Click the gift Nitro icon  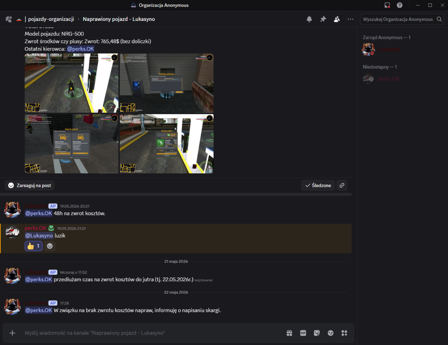pos(289,333)
